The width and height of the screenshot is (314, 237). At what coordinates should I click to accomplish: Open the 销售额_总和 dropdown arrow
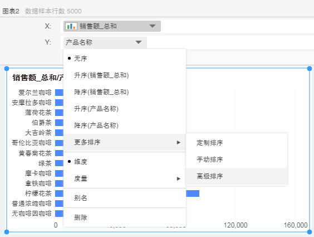pos(153,26)
